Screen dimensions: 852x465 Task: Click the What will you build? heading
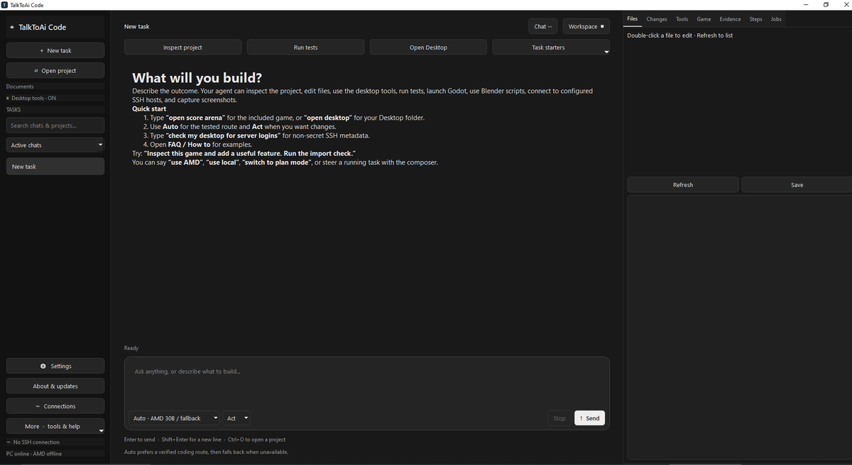[197, 78]
